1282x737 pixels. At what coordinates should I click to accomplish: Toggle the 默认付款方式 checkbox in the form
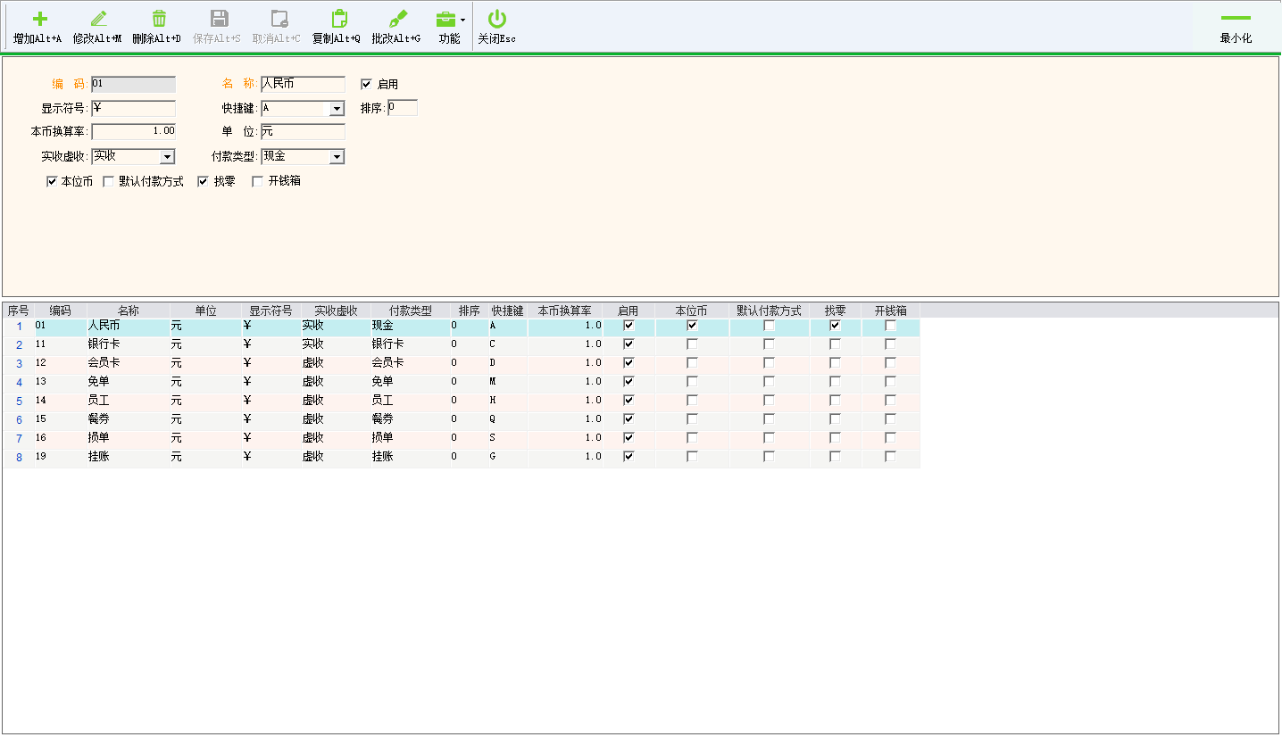109,181
